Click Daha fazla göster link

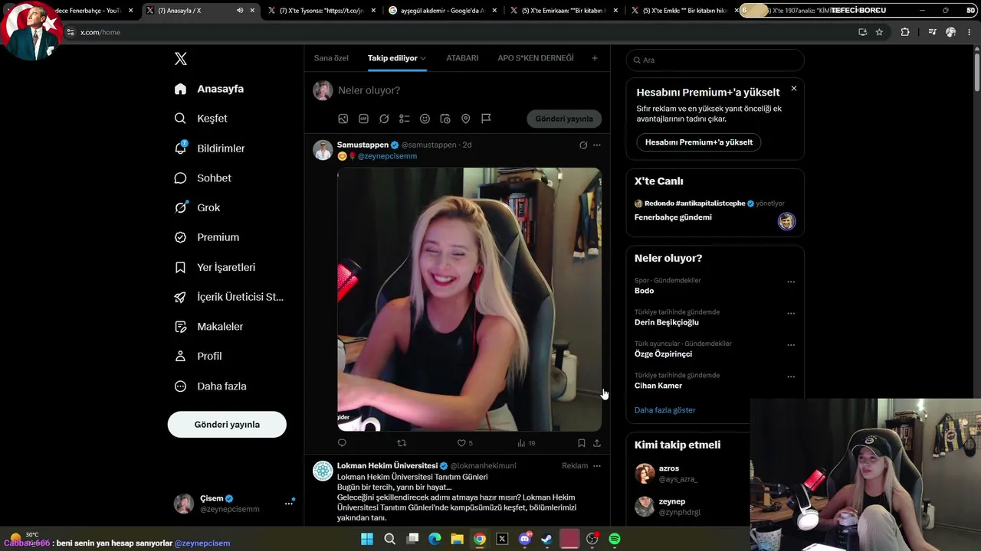tap(664, 410)
